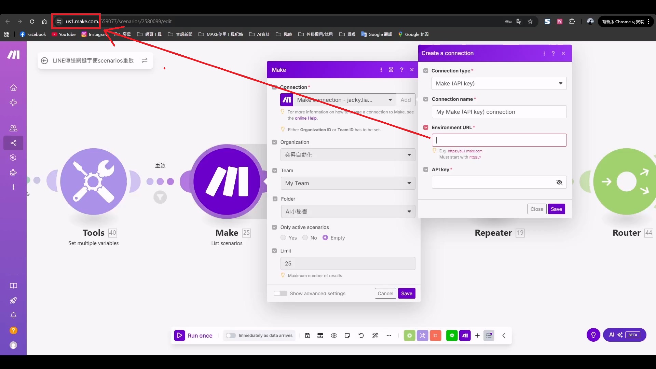The image size is (656, 369).
Task: Open the Make connection dropdown
Action: coord(344,100)
